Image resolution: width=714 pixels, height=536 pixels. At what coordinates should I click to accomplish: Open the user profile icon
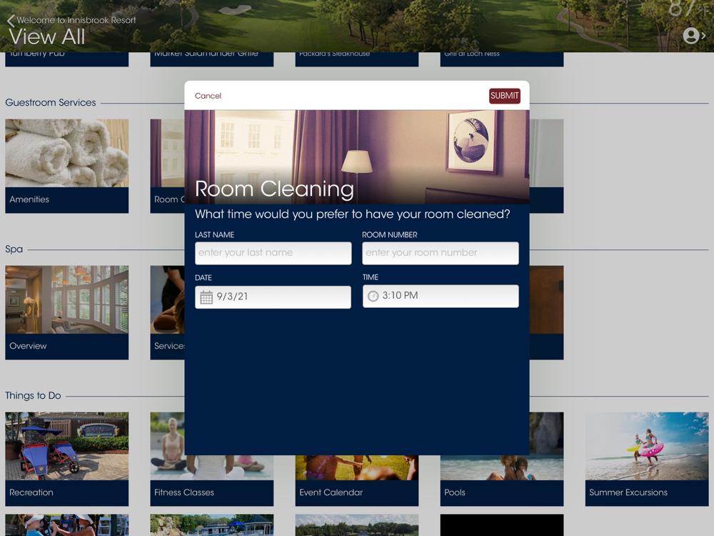(690, 36)
